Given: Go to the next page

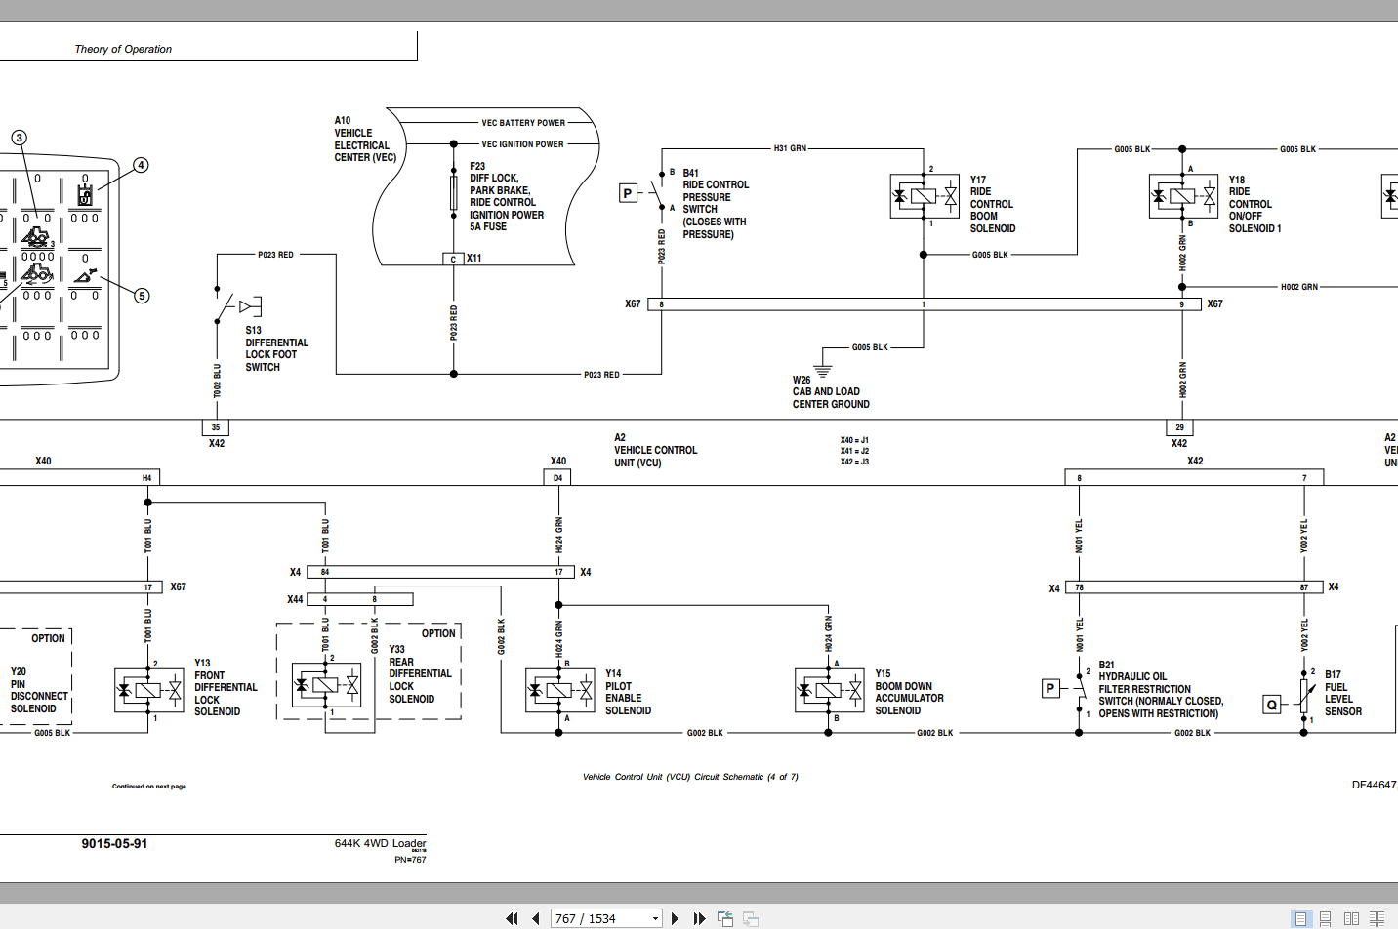Looking at the screenshot, I should click(675, 918).
